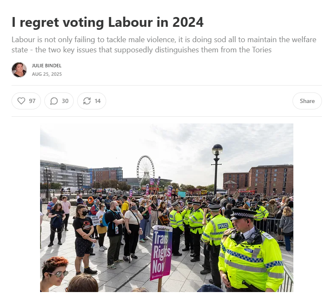The height and width of the screenshot is (298, 336).
Task: Click the AUG 25, 2025 date
Action: (x=47, y=74)
